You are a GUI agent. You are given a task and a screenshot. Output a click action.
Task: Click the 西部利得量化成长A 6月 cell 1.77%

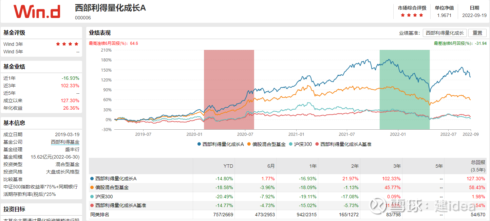pos(268,179)
